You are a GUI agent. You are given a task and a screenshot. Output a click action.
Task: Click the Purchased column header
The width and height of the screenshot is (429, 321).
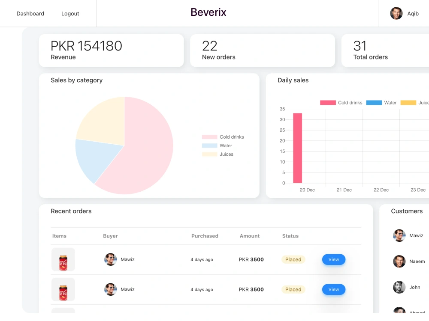point(205,236)
